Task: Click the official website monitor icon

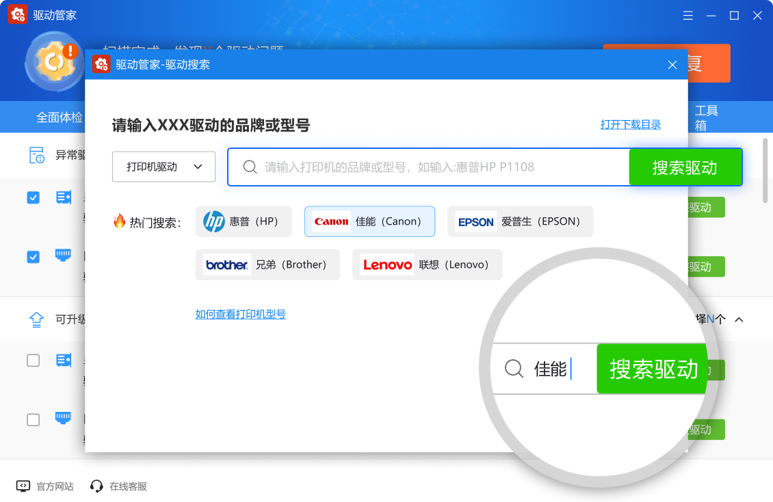Action: click(x=23, y=486)
